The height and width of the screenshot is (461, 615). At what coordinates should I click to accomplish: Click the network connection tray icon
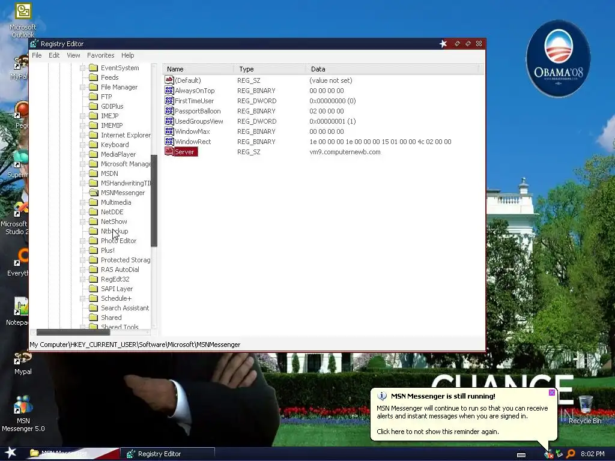(559, 454)
